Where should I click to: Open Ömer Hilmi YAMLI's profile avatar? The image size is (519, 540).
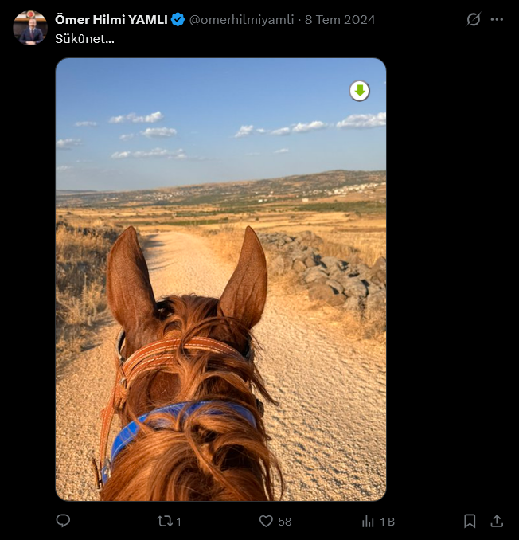coord(30,28)
